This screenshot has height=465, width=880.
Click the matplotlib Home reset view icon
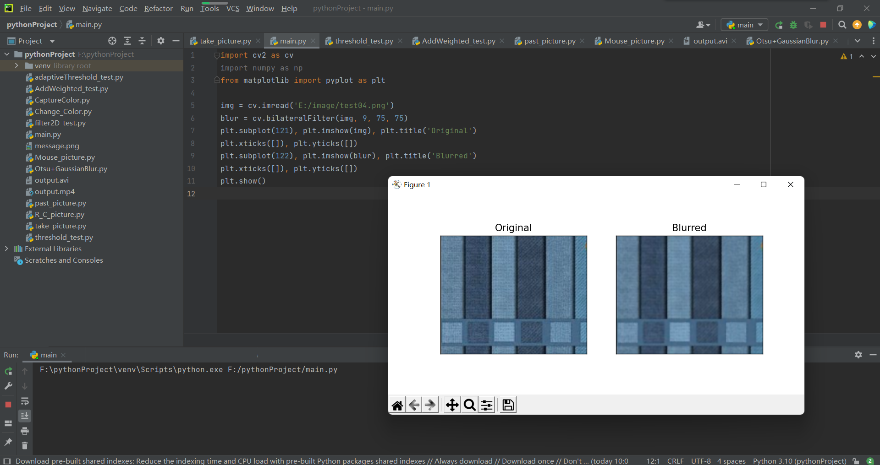(x=397, y=405)
